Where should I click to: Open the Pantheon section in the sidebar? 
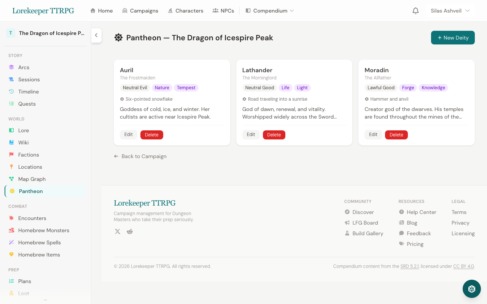[x=31, y=191]
